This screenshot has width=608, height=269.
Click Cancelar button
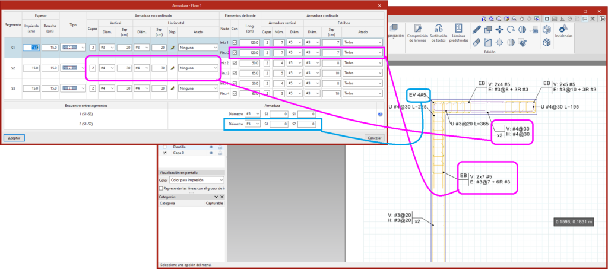(x=375, y=138)
